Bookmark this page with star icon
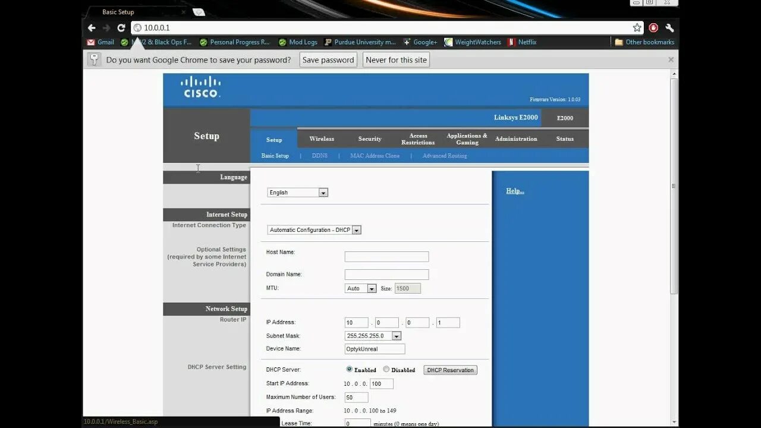The image size is (761, 428). click(x=637, y=28)
